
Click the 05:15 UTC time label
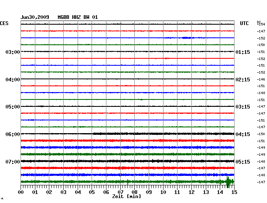[x=243, y=161]
